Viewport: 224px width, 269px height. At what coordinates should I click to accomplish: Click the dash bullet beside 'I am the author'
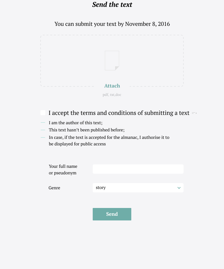[x=43, y=123]
